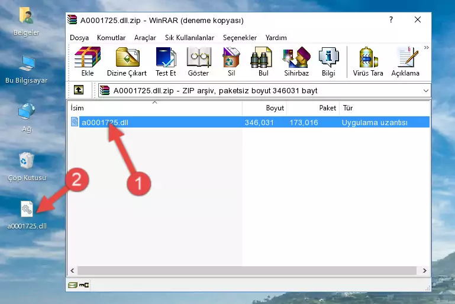Screen dimensions: 455x304
Task: Click the help question mark button
Action: coord(391,19)
